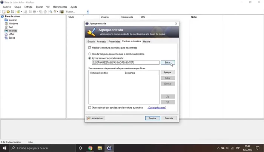Switch to the Escritura automática tab
264x152 pixels.
coord(132,41)
